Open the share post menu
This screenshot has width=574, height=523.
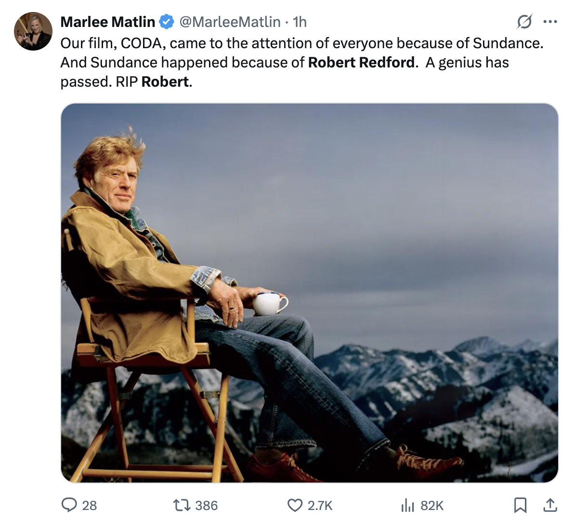point(550,505)
